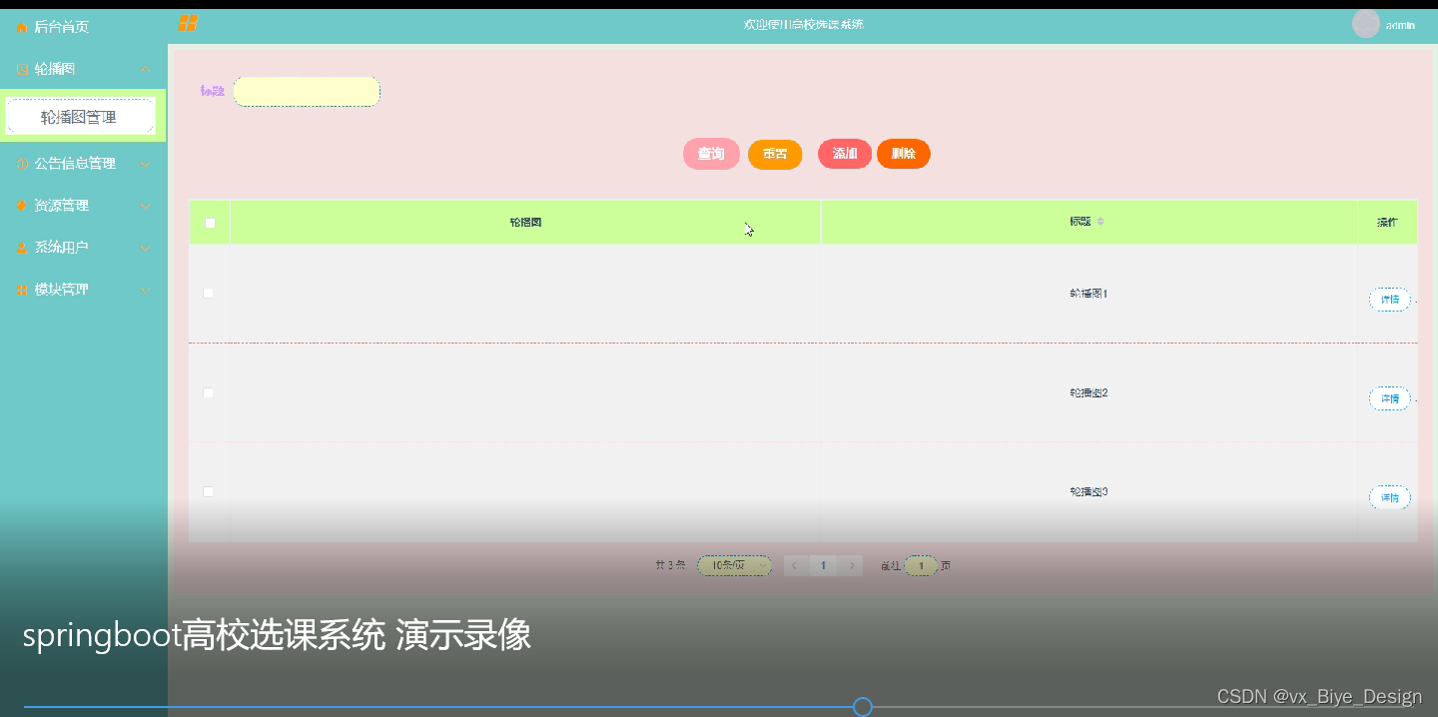Select 轮播图管理 submenu item
The height and width of the screenshot is (717, 1438).
[x=80, y=117]
